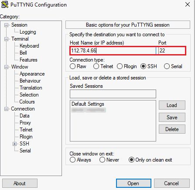Open the Connection category
This screenshot has height=190, width=195.
click(x=23, y=109)
